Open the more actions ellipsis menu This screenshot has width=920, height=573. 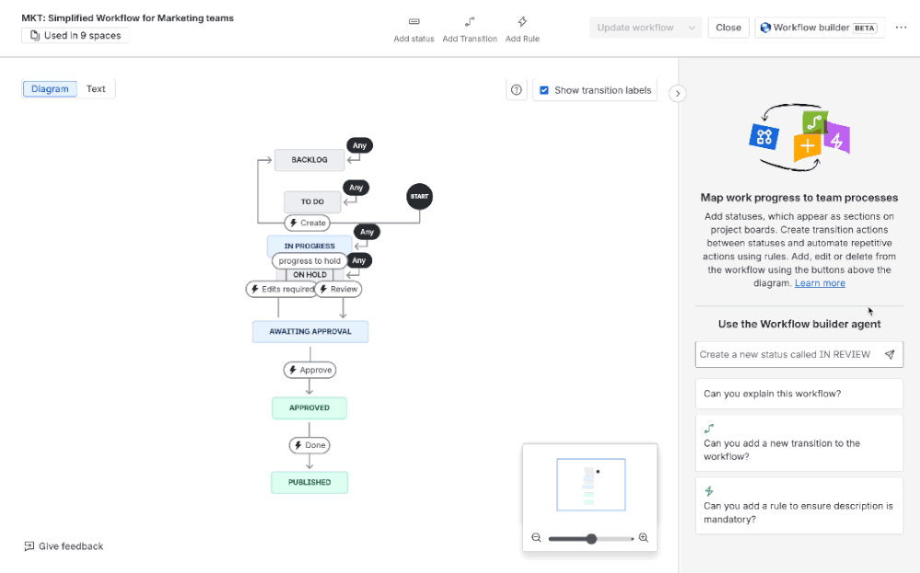[901, 27]
